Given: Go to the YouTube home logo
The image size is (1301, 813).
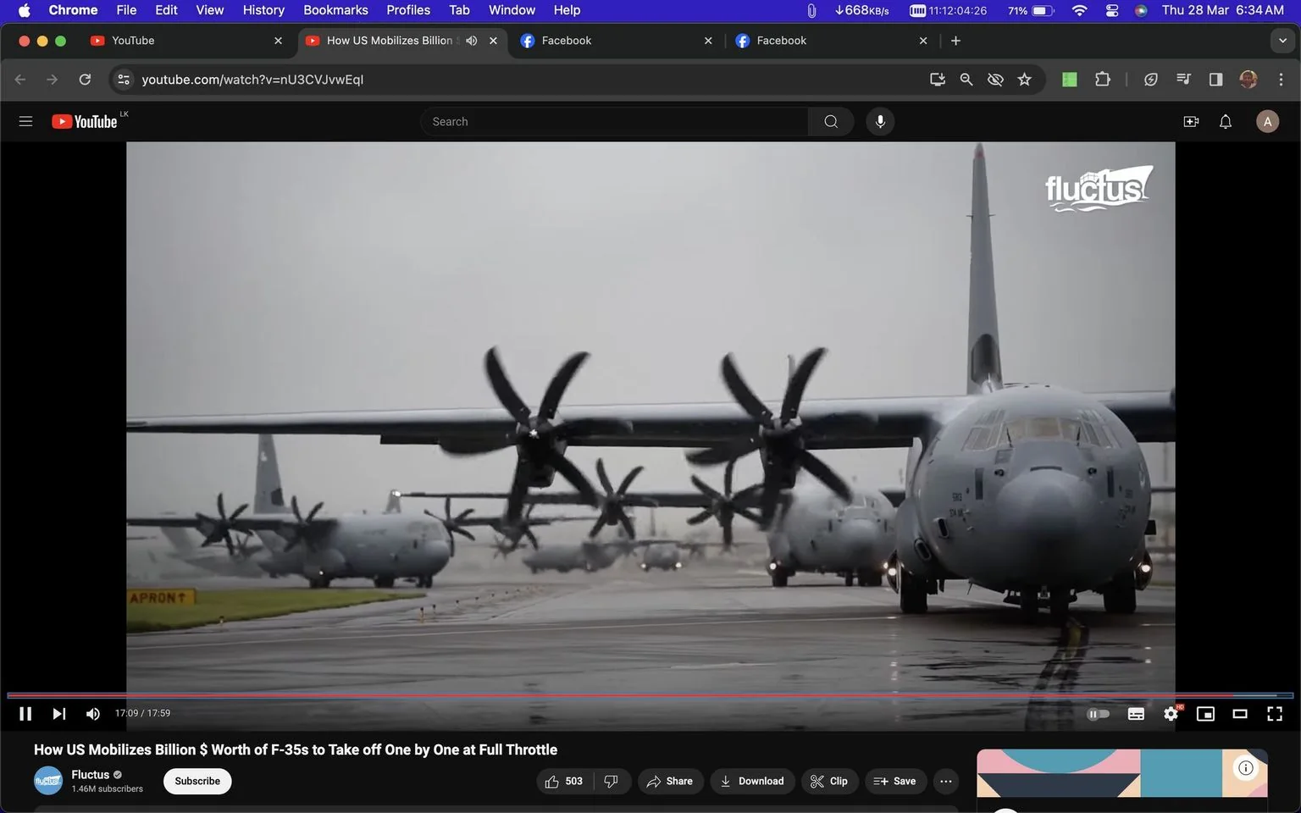Looking at the screenshot, I should 85,121.
